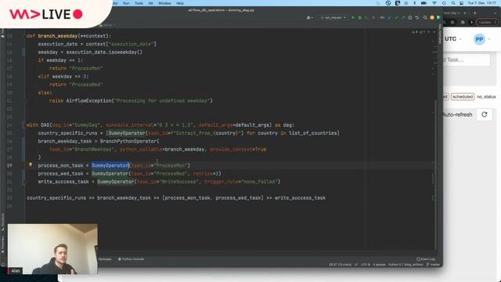The image size is (501, 282).
Task: Open the Git history clock icon
Action: point(410,17)
